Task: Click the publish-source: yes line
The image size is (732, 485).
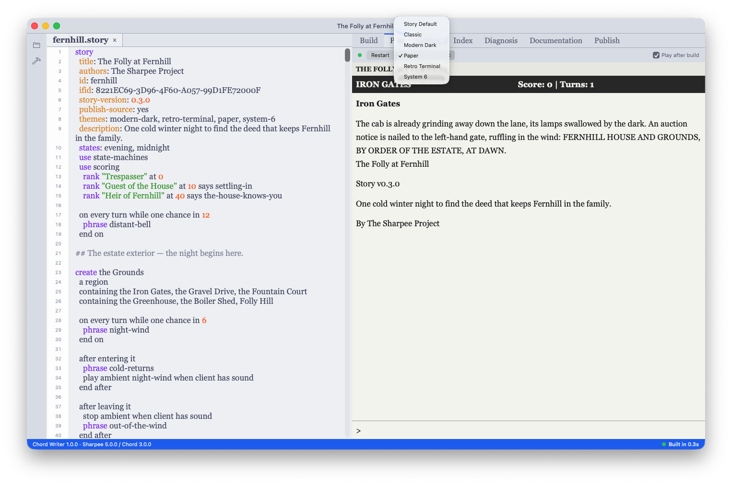Action: (114, 110)
